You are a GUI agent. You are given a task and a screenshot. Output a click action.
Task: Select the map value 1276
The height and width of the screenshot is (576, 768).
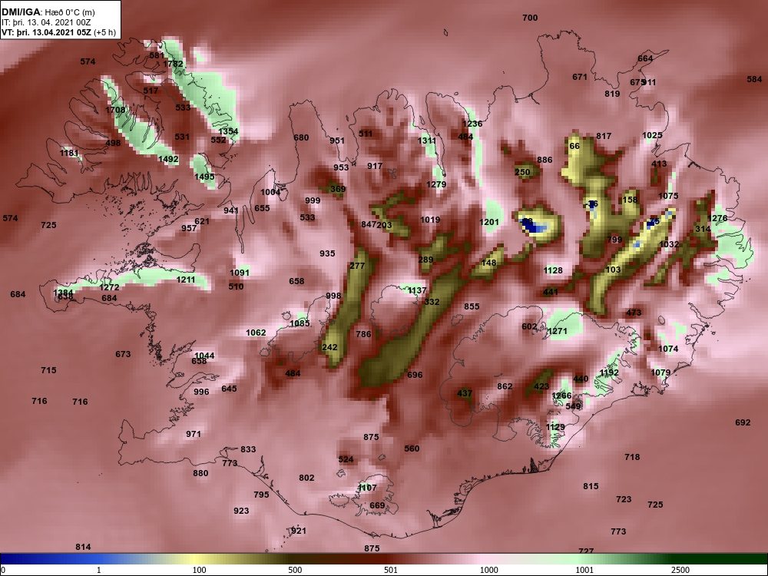[717, 218]
